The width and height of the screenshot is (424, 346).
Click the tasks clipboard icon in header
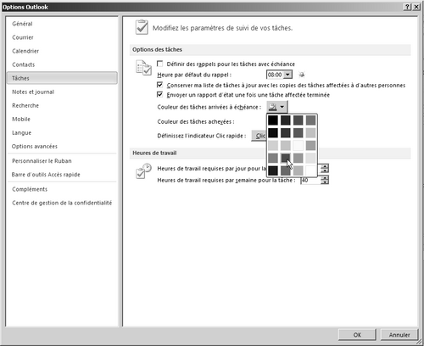[142, 27]
